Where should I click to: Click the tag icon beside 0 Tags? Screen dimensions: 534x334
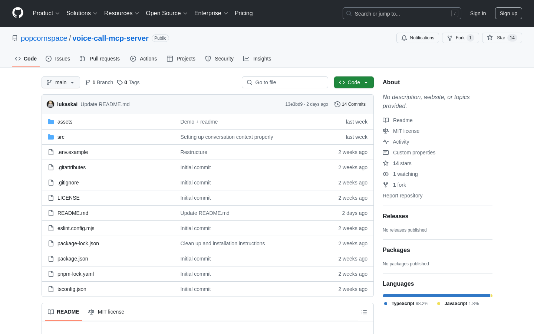[120, 82]
